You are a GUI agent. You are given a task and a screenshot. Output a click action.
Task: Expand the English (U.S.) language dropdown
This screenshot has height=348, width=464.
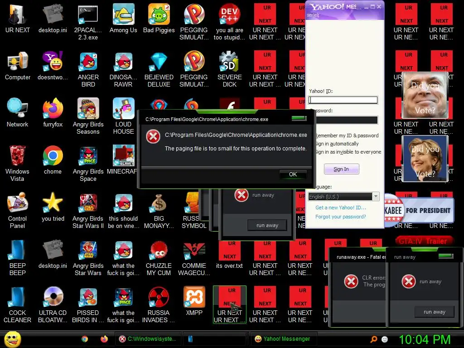tap(376, 197)
